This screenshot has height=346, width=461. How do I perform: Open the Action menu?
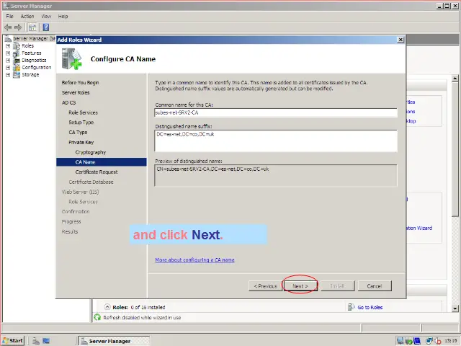[27, 16]
